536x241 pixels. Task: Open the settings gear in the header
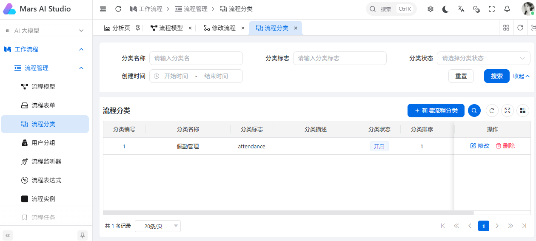pyautogui.click(x=431, y=9)
